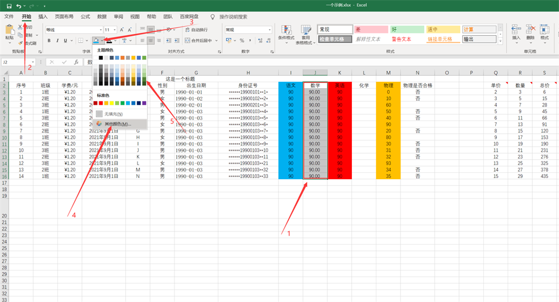This screenshot has width=559, height=302.
Task: Click the Paste clipboard icon
Action: coord(10,30)
